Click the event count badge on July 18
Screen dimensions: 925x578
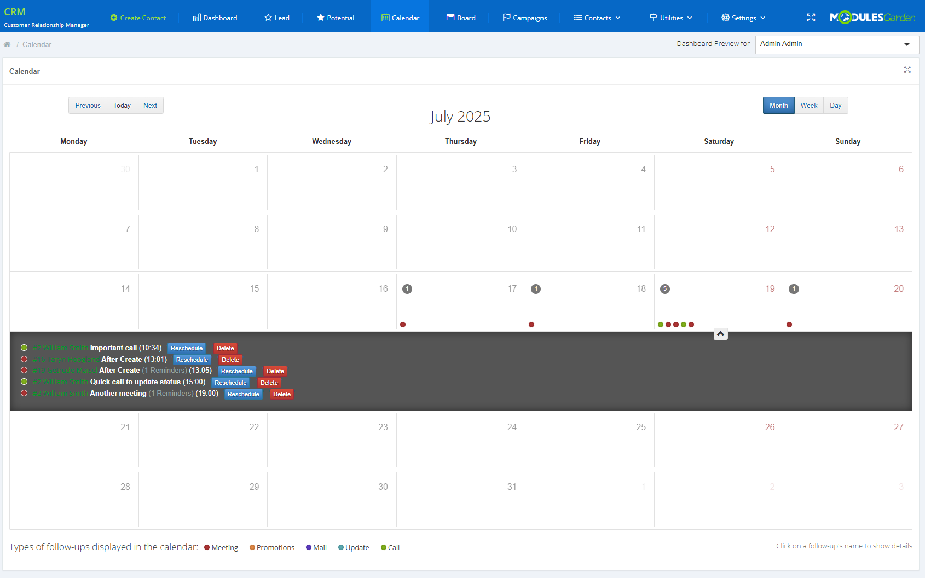(x=536, y=289)
